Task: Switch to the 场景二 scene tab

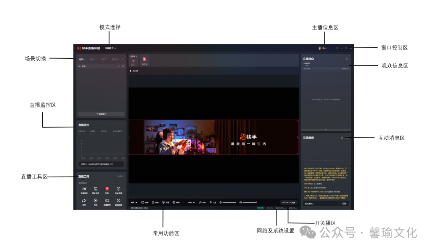Action: 93,60
